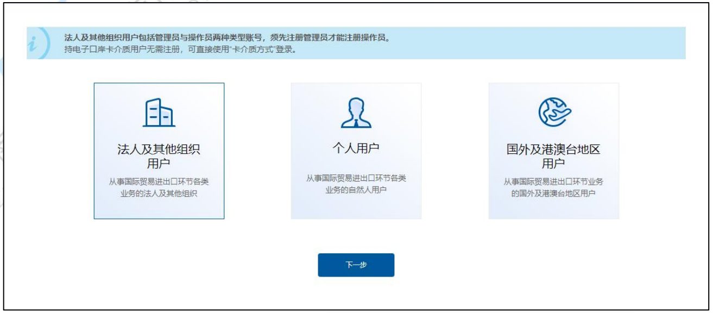
Task: Click description ending with 的国外及港澳台地区用户
Action: click(x=553, y=187)
